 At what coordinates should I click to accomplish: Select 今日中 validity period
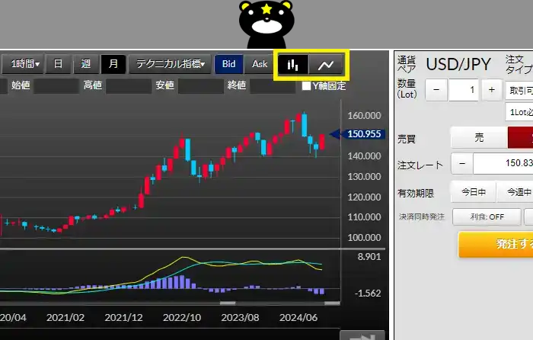474,192
